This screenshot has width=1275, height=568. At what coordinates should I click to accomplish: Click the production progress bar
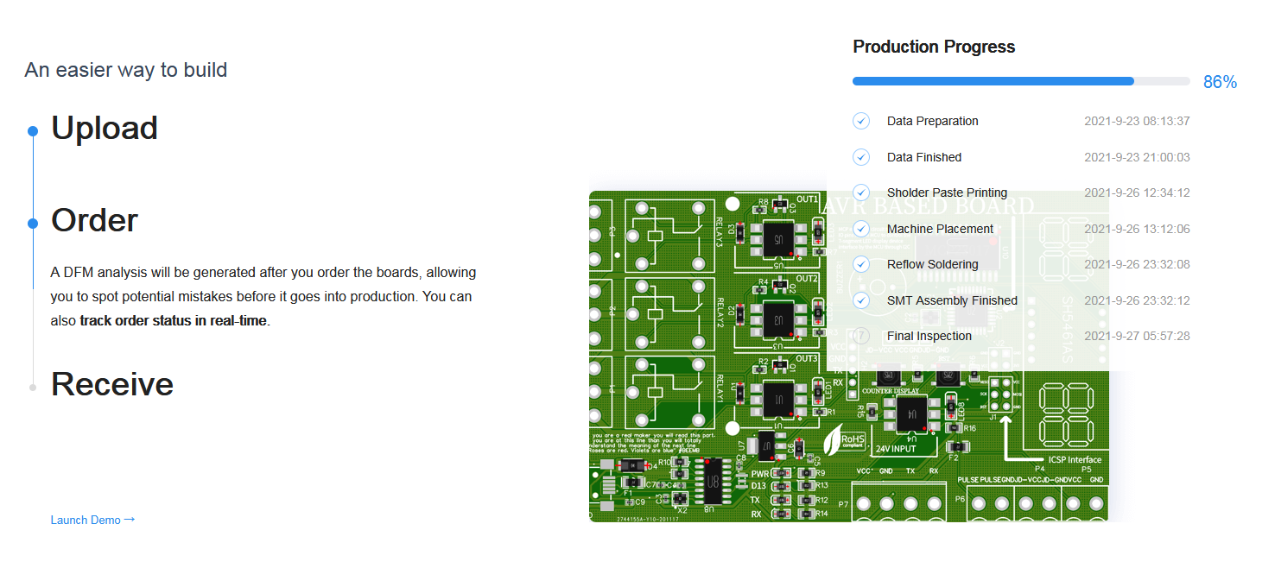pyautogui.click(x=1021, y=81)
